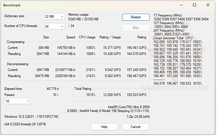Click Compressing Resulting speed 144144 KB/s
This screenshot has height=137, width=217.
click(x=66, y=54)
